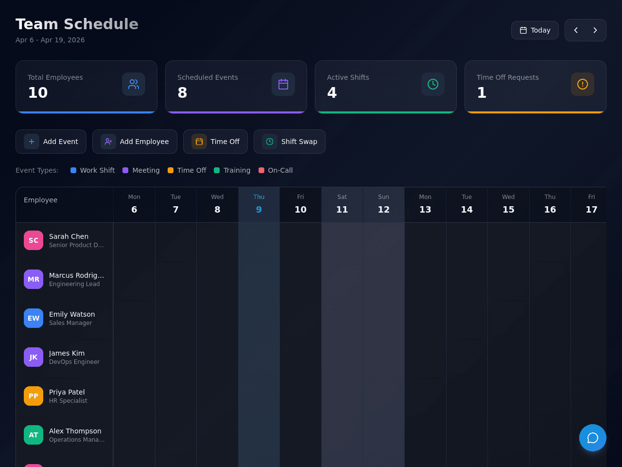
Task: Select James Kim's JK avatar
Action: (34, 357)
